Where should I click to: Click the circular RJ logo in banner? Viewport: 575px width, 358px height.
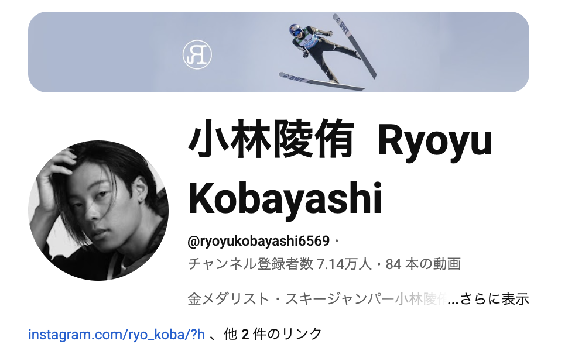coord(197,54)
